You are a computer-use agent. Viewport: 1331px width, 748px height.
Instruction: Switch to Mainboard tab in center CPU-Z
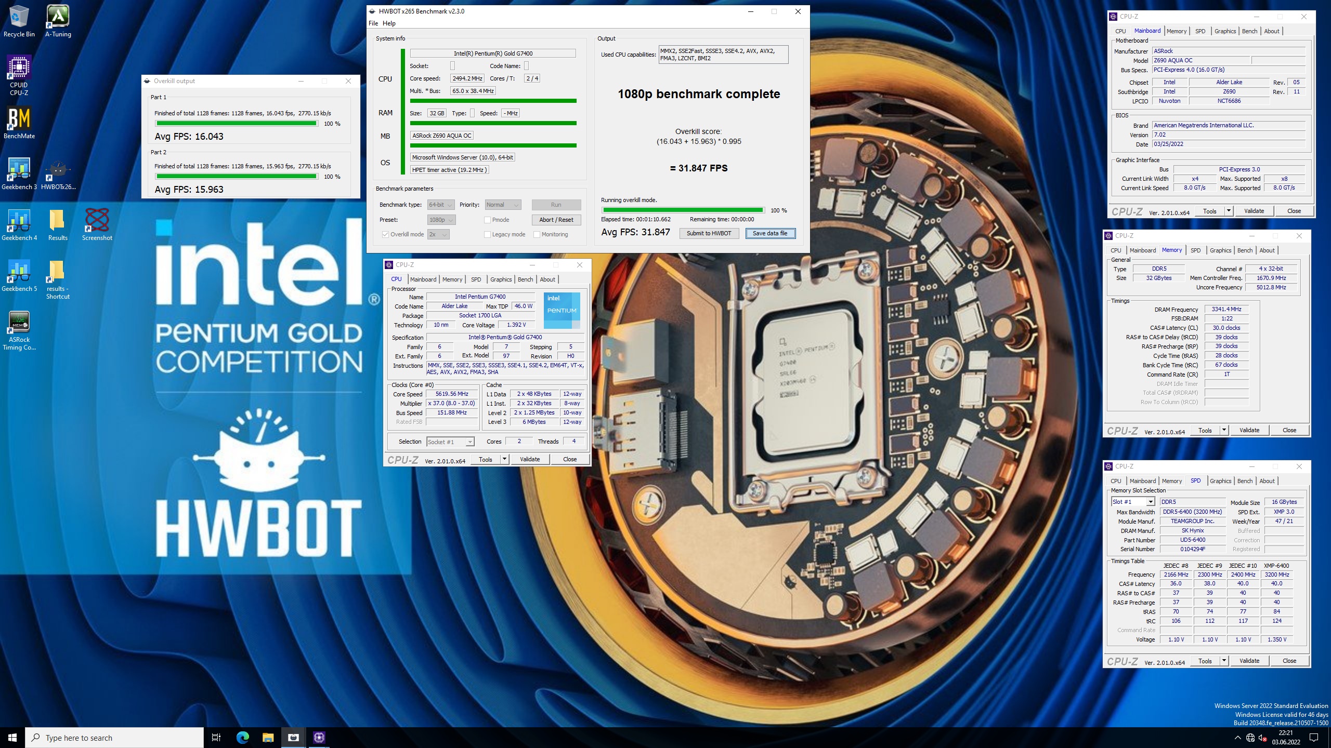(423, 279)
